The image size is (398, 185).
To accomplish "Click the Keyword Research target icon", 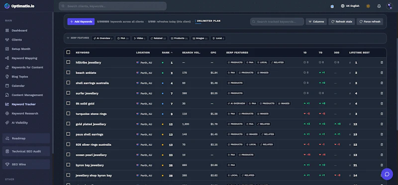I will [x=7, y=114].
